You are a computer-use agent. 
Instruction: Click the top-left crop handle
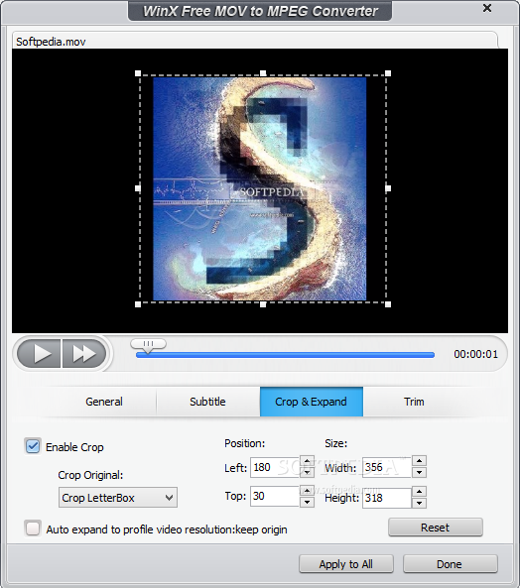pos(138,73)
